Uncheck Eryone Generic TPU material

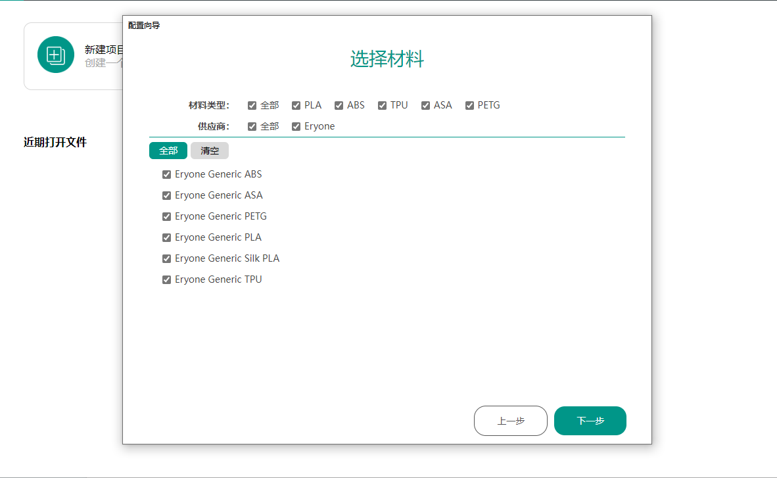coord(166,279)
